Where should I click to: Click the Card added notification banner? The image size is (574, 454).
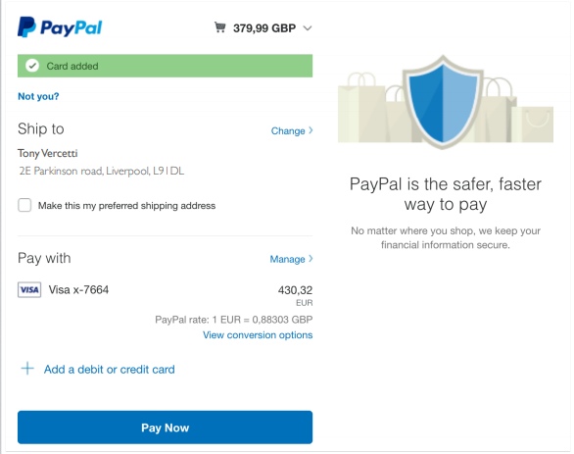coord(166,66)
